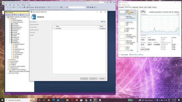Open the Services tab in Task Manager
Viewport: 182px width, 102px height.
tap(154, 7)
